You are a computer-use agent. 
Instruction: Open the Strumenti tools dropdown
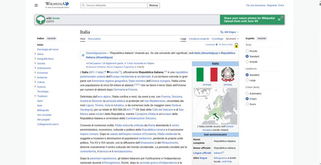pos(232,39)
